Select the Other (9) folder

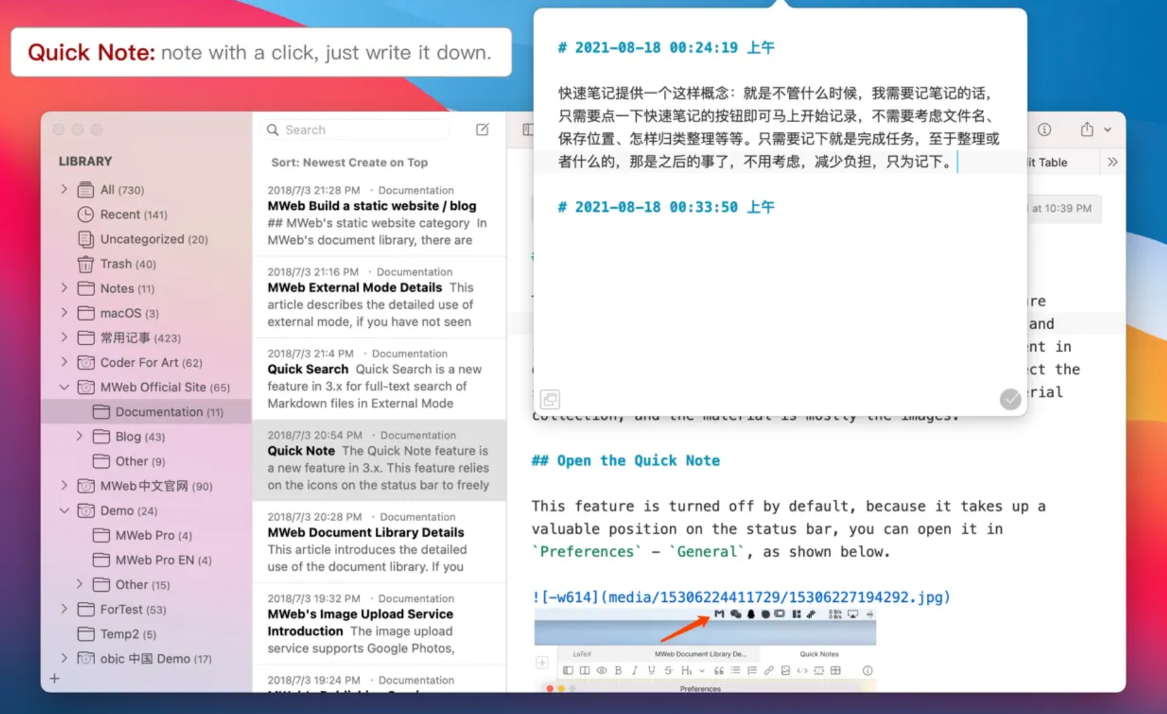(140, 461)
